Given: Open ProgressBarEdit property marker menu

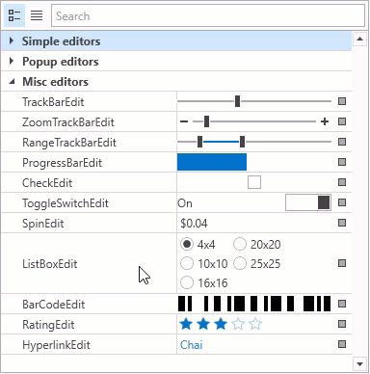Looking at the screenshot, I should coord(342,162).
